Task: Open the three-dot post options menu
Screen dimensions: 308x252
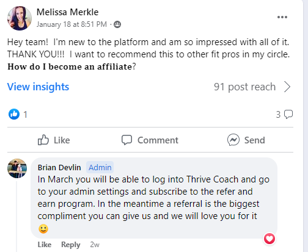Action: (x=282, y=17)
